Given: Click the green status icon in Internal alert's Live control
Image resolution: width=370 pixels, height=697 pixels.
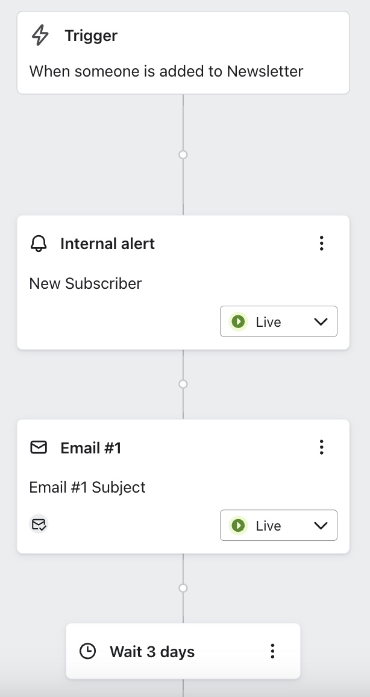Looking at the screenshot, I should (238, 321).
